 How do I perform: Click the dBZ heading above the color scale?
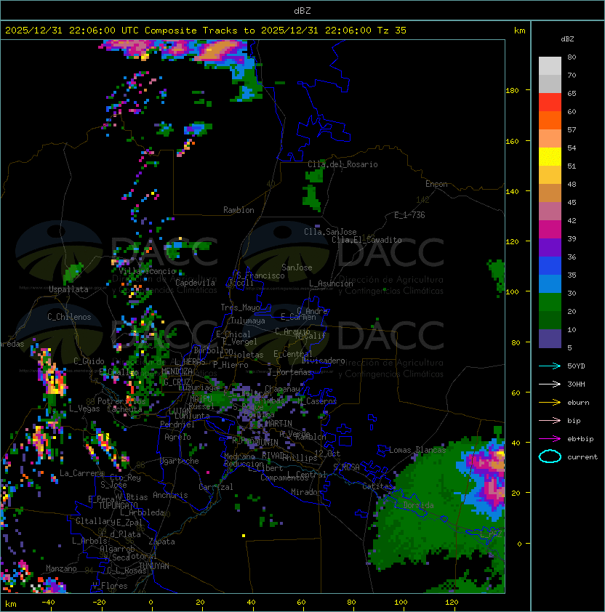[x=567, y=39]
